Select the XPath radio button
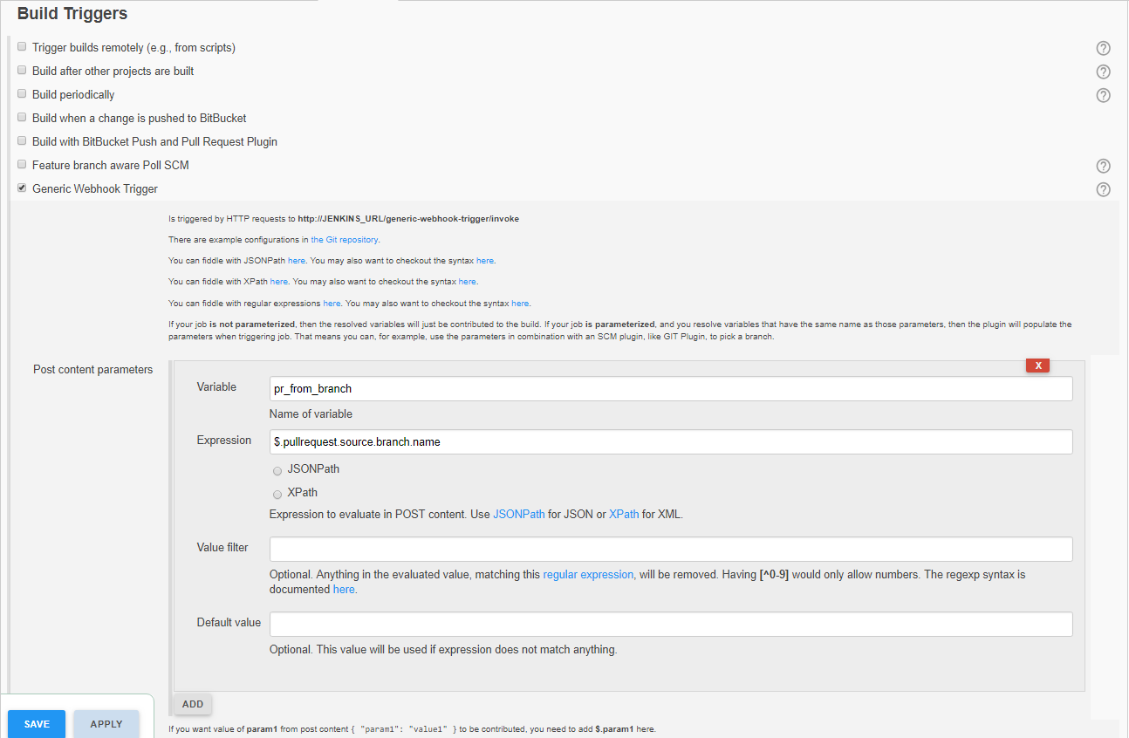Screen dimensions: 1129x738 (x=277, y=493)
